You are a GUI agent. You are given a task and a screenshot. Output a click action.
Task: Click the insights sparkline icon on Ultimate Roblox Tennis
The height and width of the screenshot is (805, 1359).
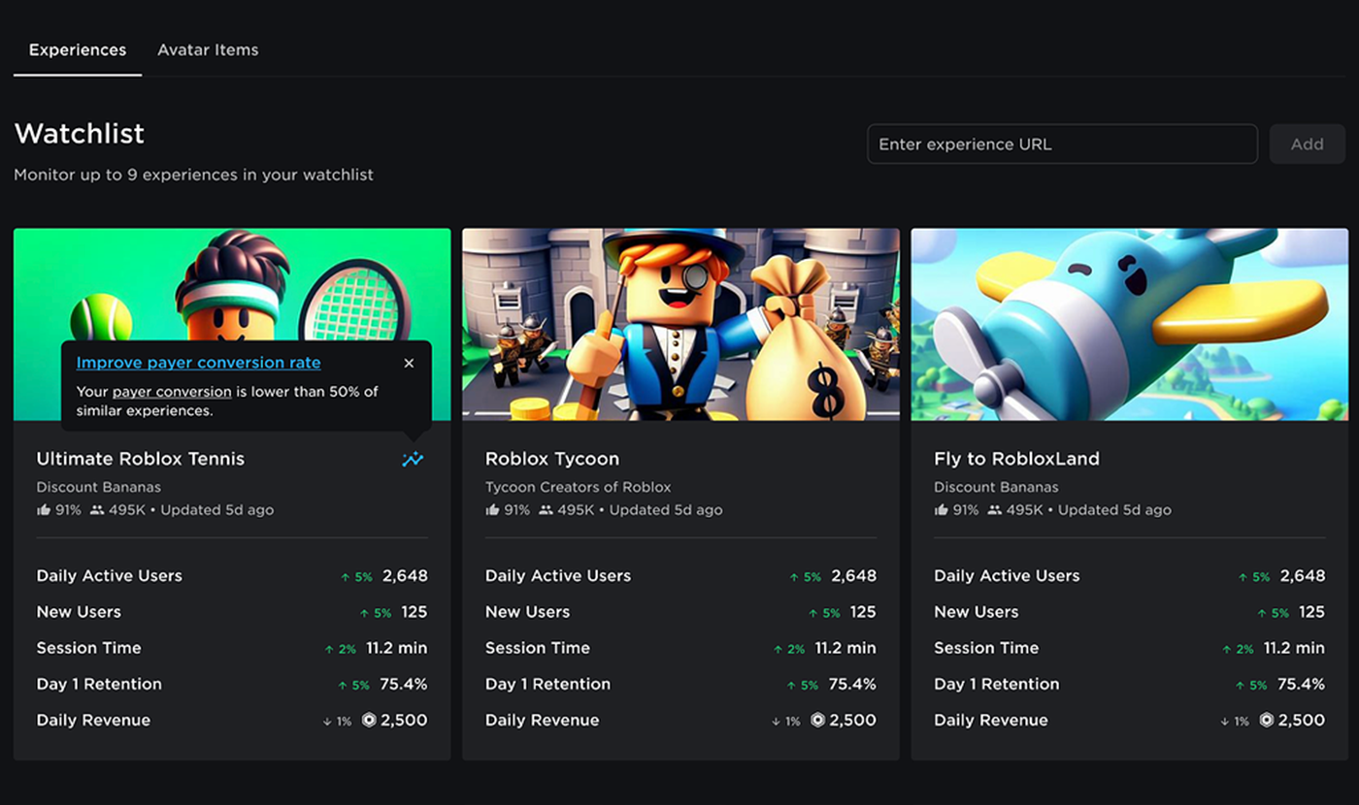pos(414,459)
